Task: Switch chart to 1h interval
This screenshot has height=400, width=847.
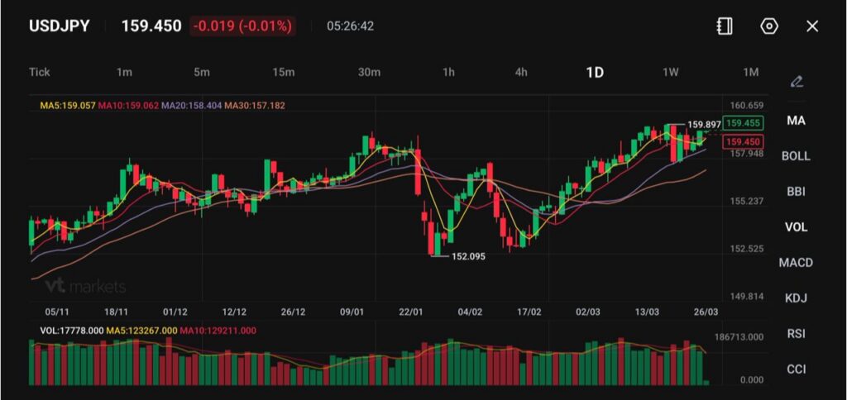Action: click(x=448, y=72)
